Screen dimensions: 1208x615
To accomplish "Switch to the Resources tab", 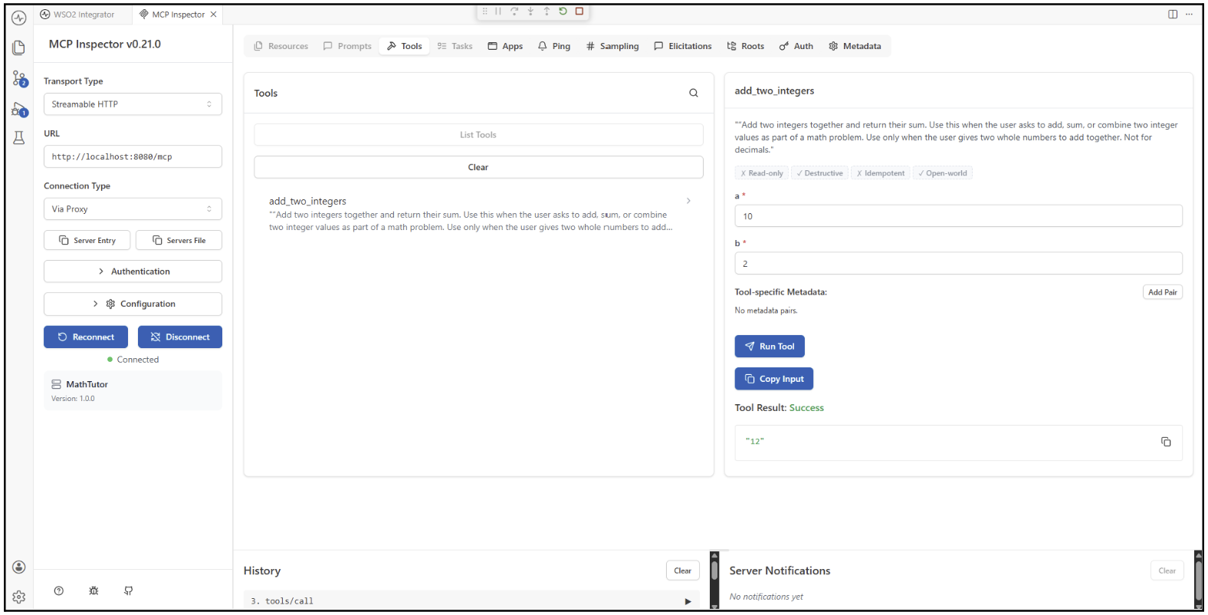I will (281, 46).
